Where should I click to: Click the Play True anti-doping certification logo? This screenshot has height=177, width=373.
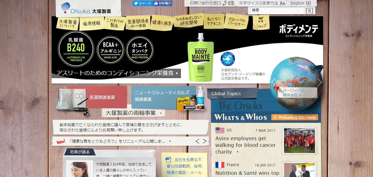pyautogui.click(x=228, y=59)
